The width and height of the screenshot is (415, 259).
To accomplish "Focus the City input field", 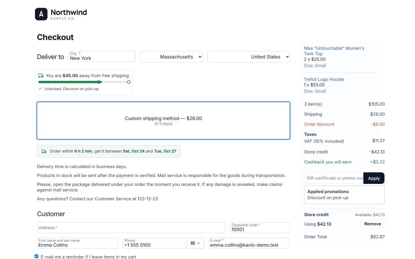I will click(x=102, y=56).
